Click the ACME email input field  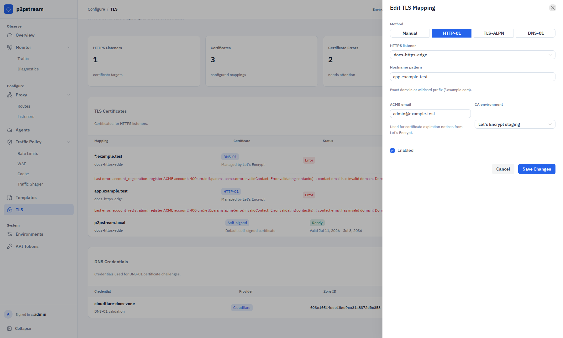[430, 114]
